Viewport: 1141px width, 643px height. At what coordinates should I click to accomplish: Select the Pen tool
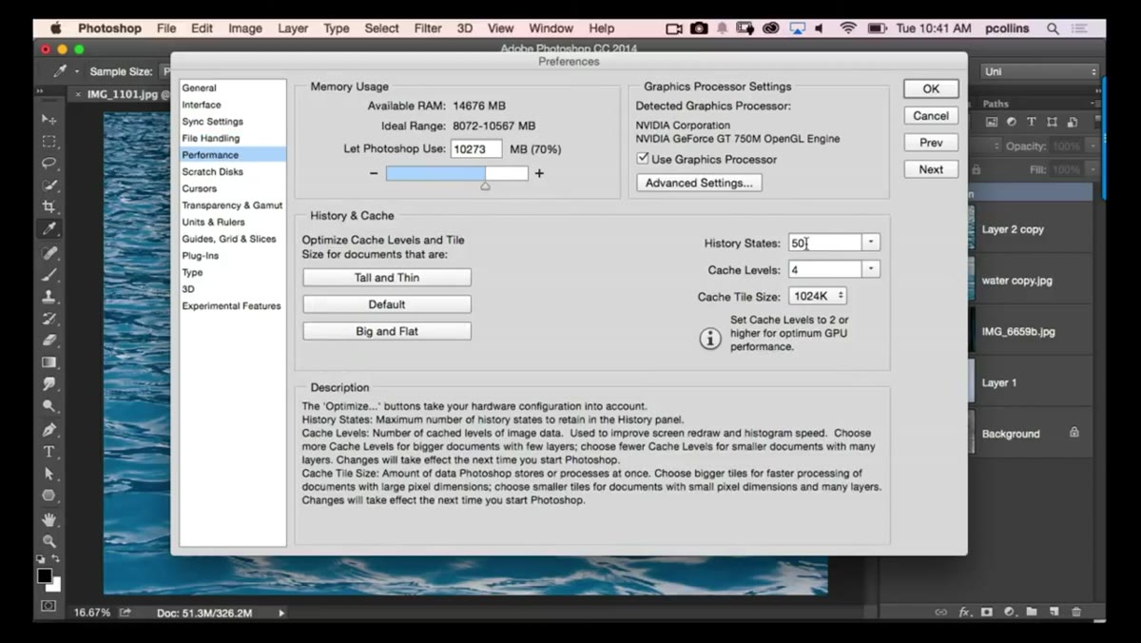pyautogui.click(x=48, y=430)
